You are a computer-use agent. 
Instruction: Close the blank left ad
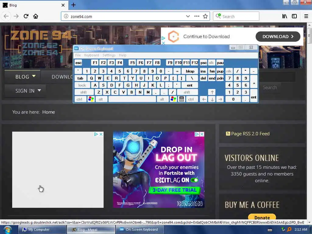101,134
